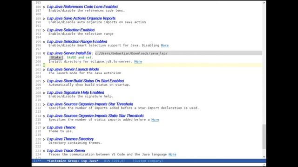Click the (Custom company) mode indicator
This screenshot has width=298, height=167.
coord(148,161)
